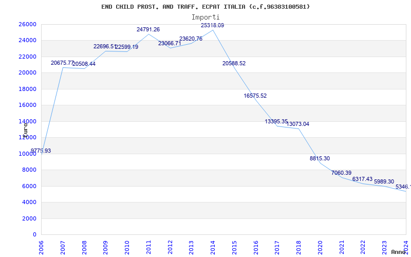This screenshot has width=411, height=257.
Task: Click x-axis year 2009
Action: [x=106, y=248]
